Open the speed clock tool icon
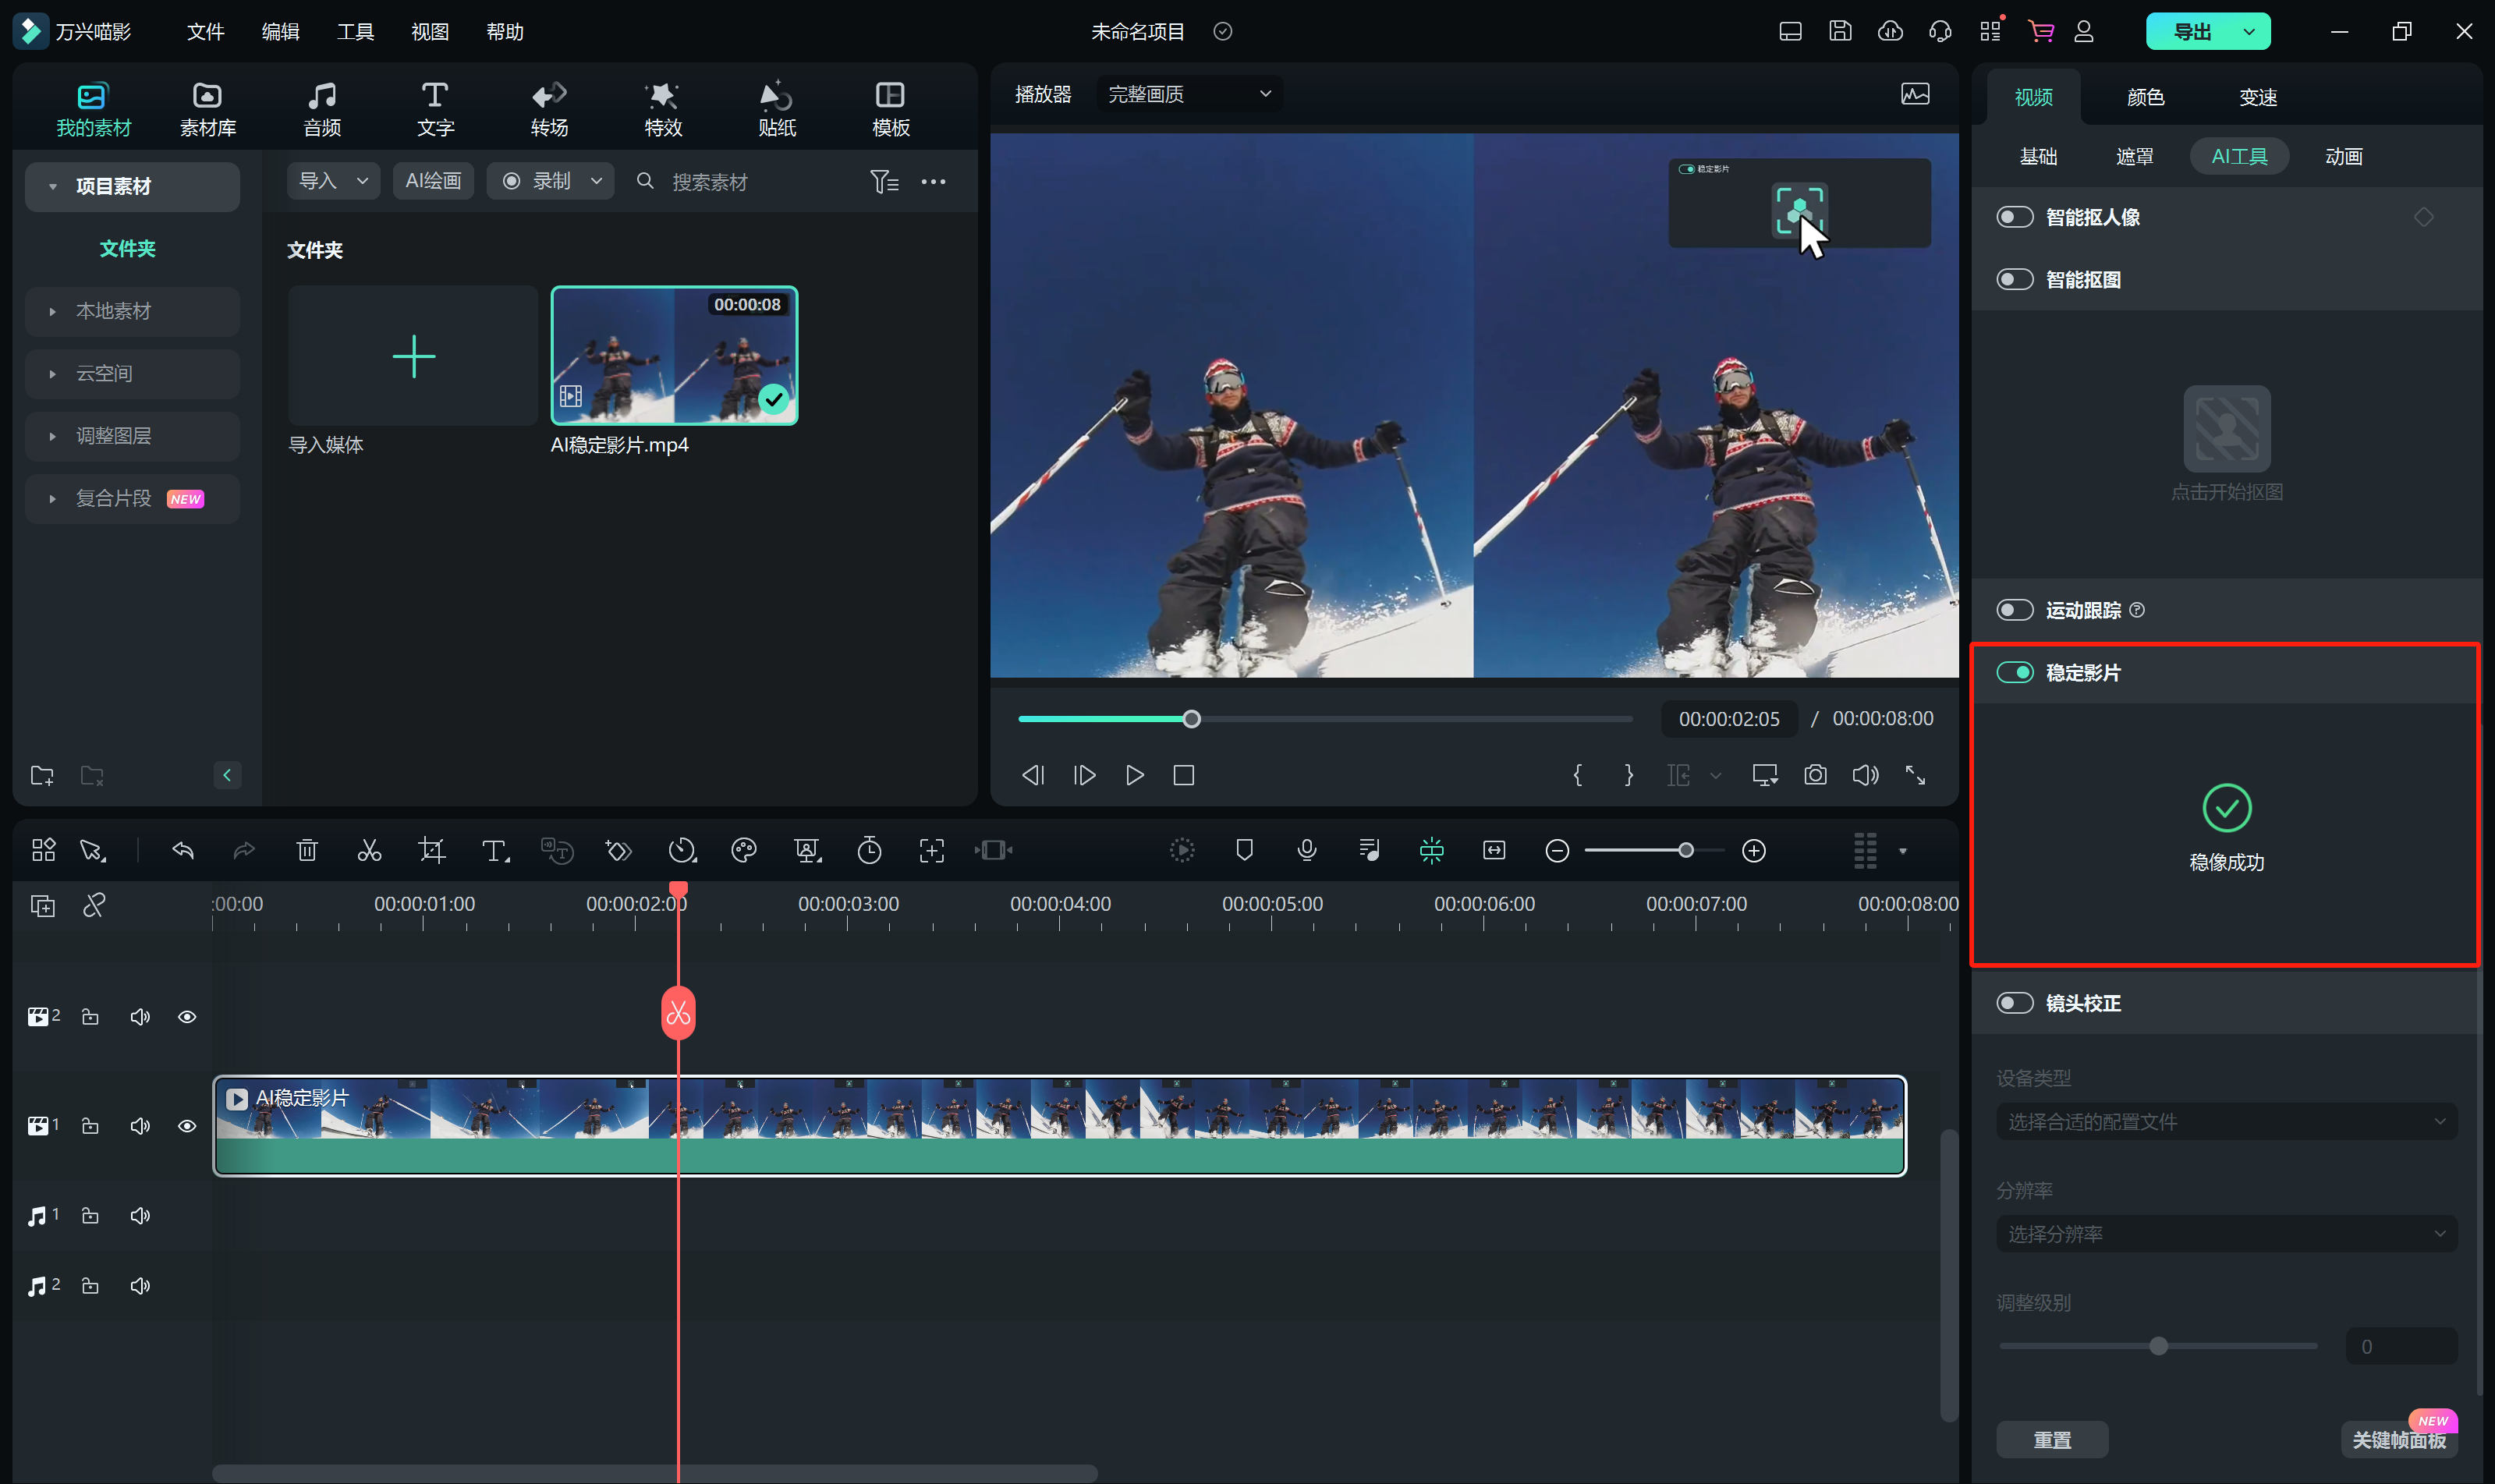 pos(682,851)
